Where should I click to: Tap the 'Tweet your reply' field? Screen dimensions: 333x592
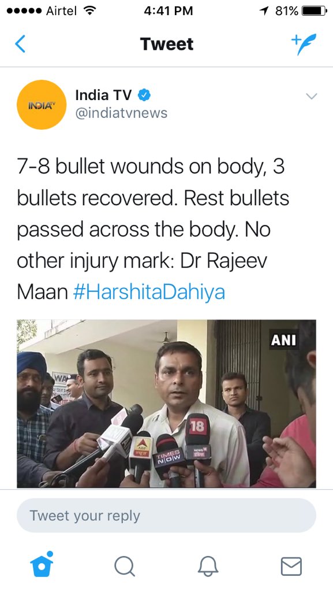(x=166, y=515)
